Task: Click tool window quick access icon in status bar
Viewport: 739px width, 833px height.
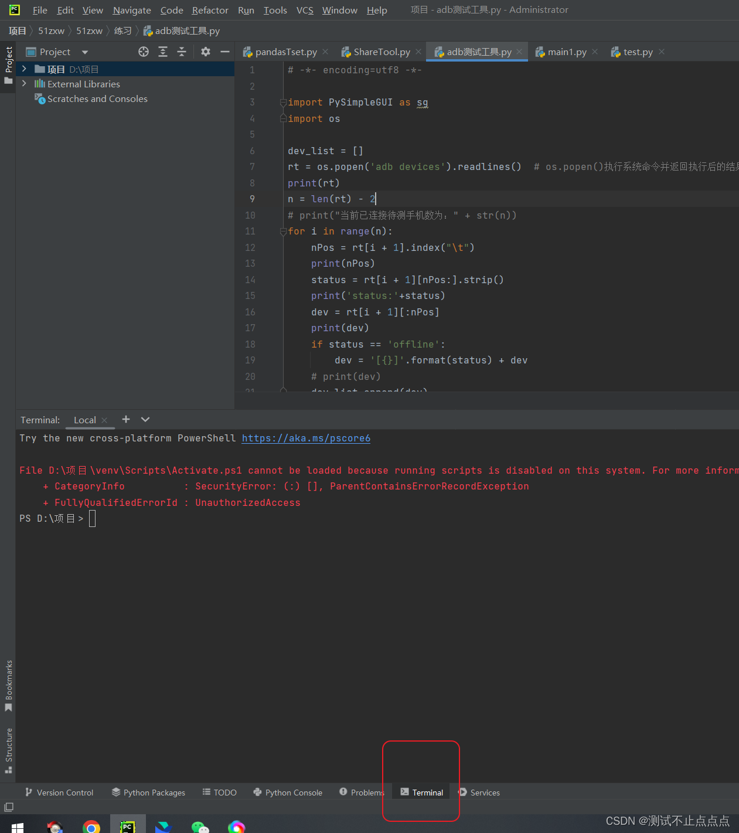Action: pos(8,807)
